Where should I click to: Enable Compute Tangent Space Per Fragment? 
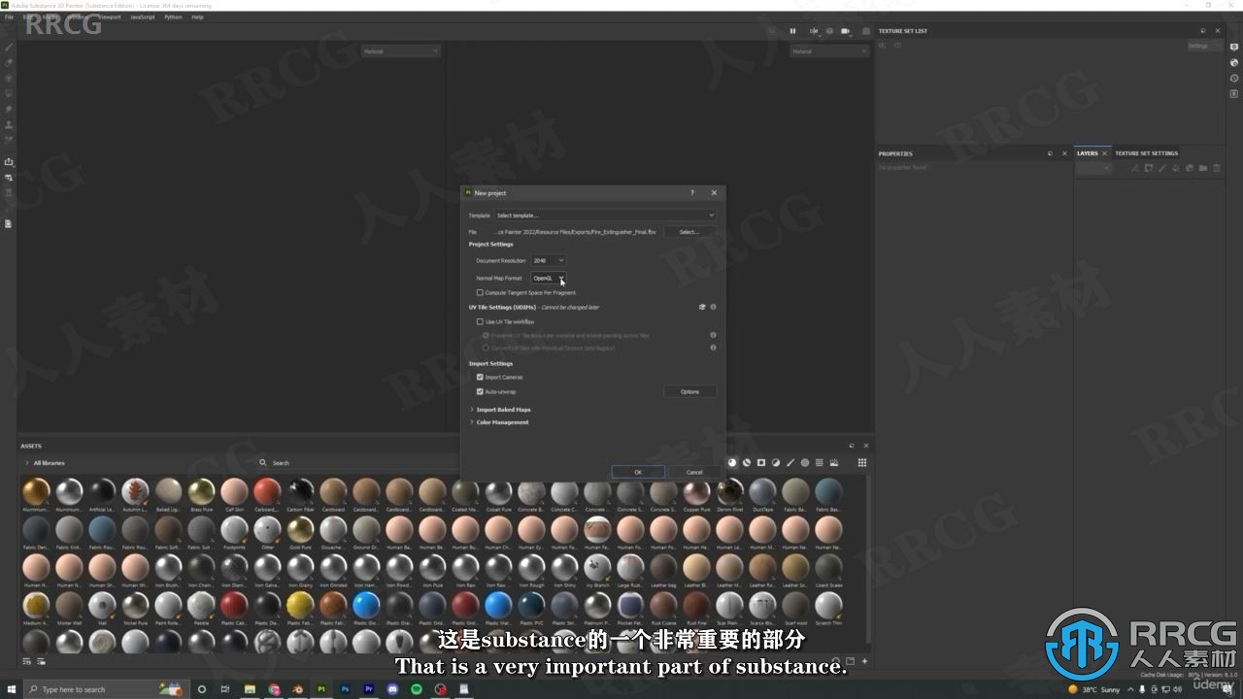480,292
